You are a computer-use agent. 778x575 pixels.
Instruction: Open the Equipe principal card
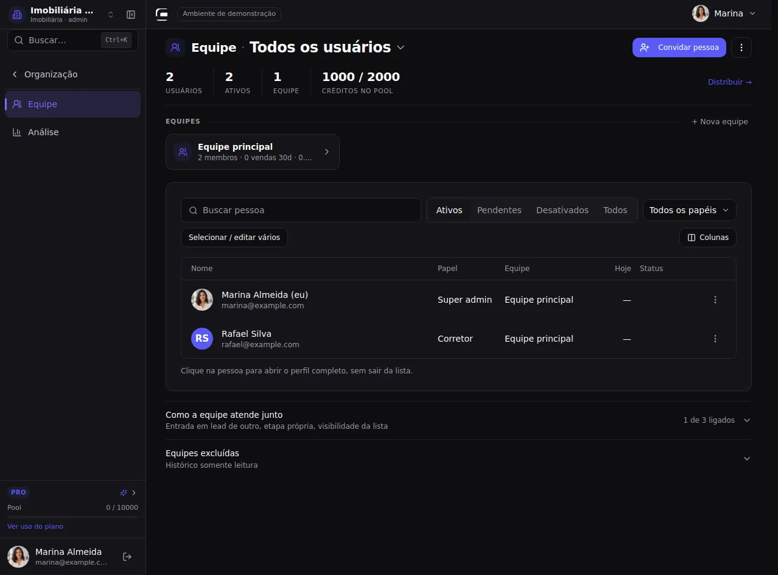253,152
